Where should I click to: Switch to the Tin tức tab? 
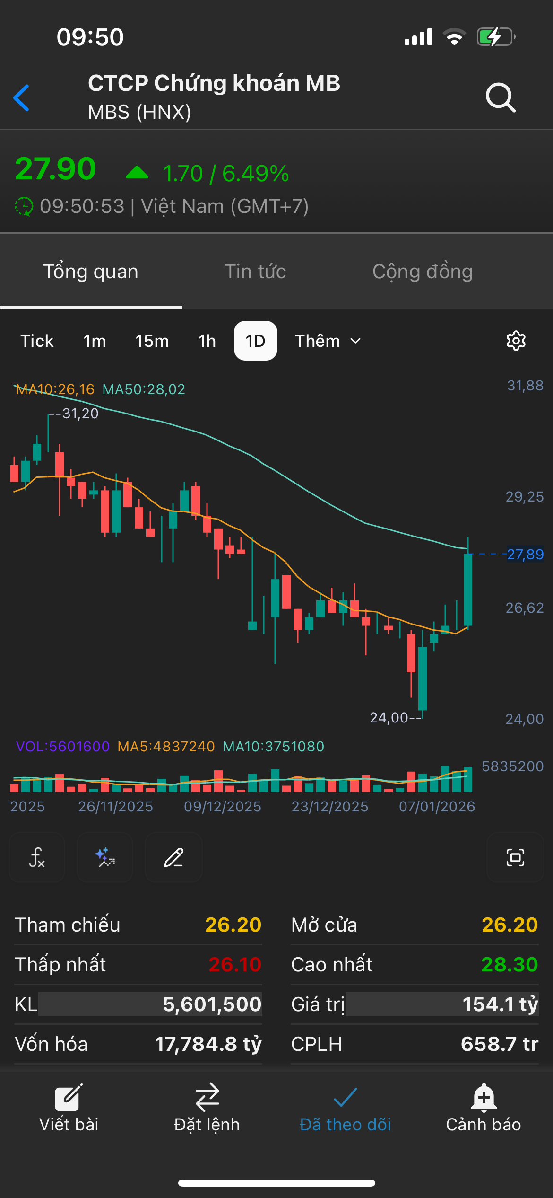click(x=255, y=272)
